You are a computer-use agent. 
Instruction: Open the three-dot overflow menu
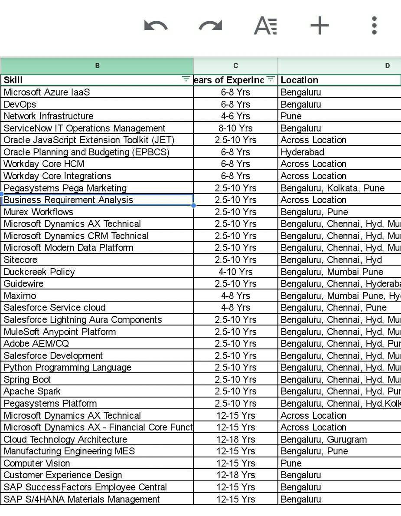pyautogui.click(x=374, y=25)
